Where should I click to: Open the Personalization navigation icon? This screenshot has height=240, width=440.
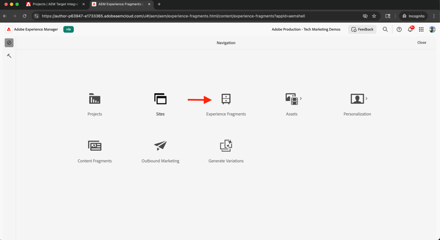(x=357, y=99)
